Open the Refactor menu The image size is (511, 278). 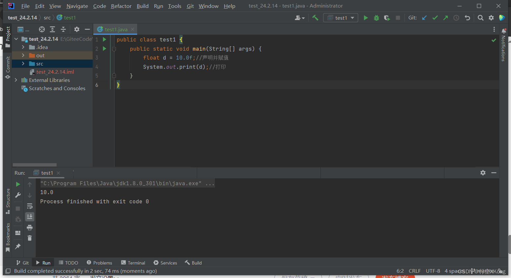pos(121,6)
